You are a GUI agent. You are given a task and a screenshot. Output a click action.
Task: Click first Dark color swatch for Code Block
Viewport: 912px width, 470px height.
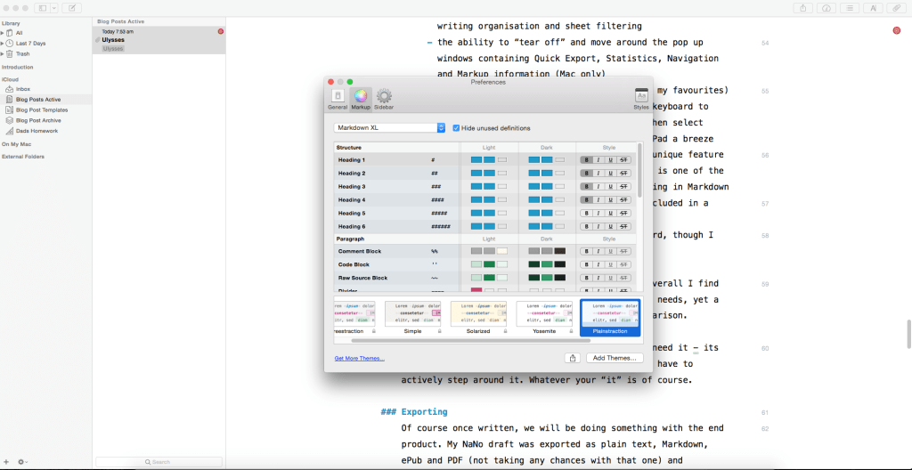tap(534, 264)
